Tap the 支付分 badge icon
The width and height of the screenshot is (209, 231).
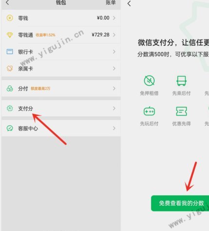click(x=10, y=108)
